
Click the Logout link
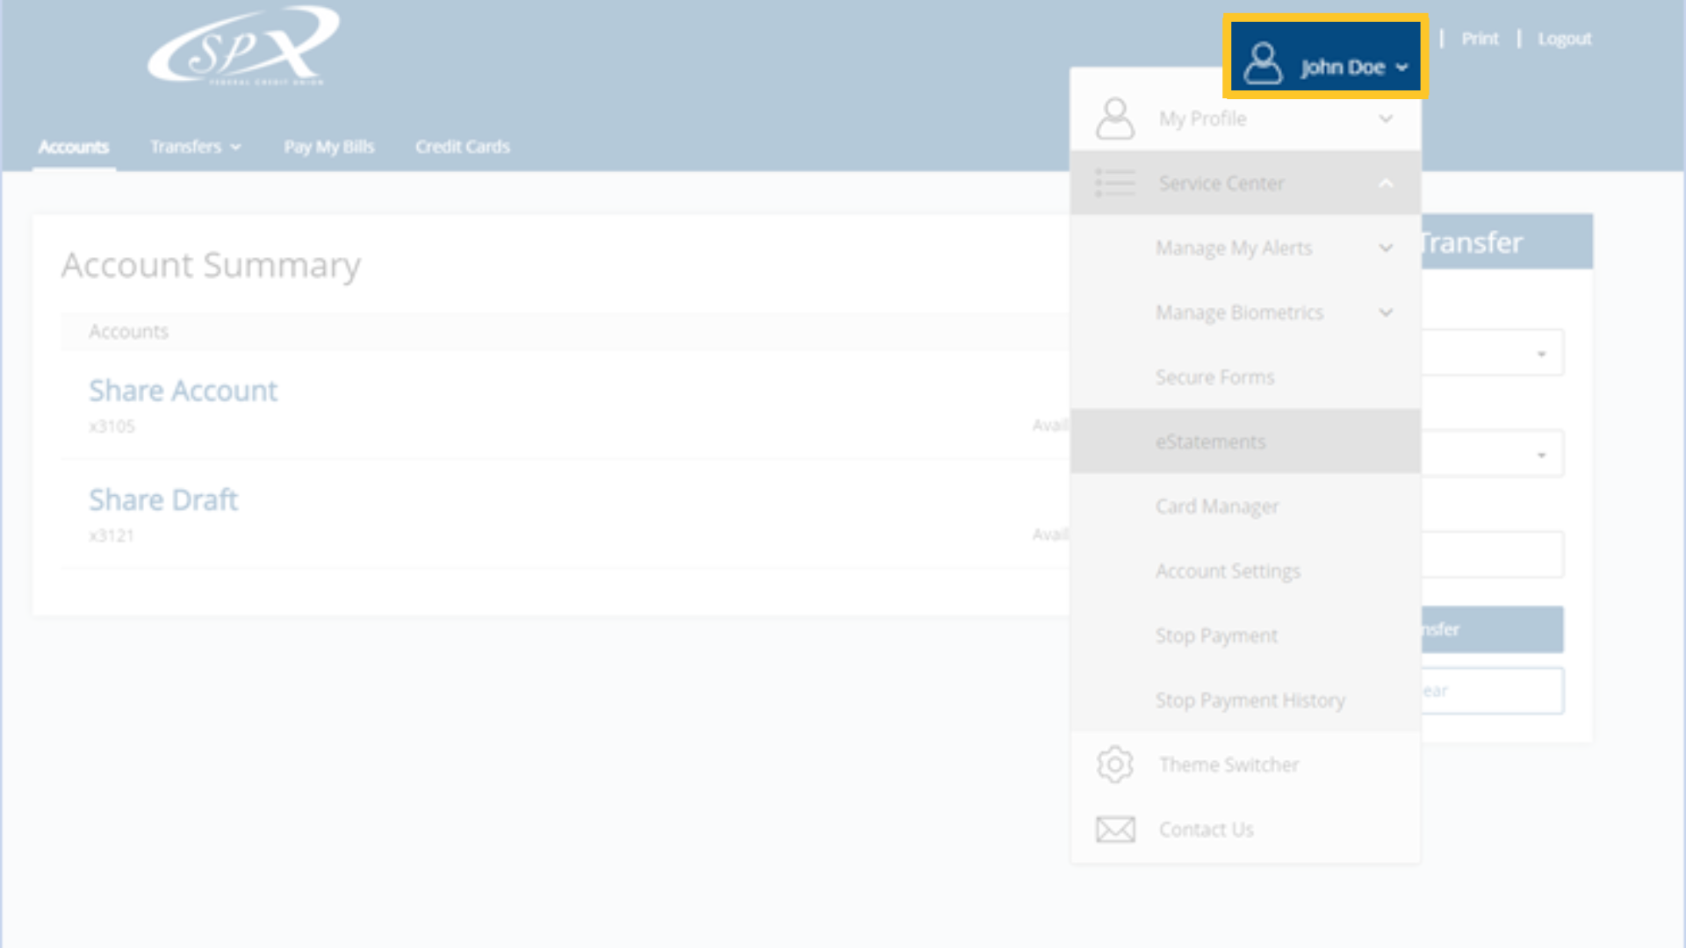pos(1564,39)
